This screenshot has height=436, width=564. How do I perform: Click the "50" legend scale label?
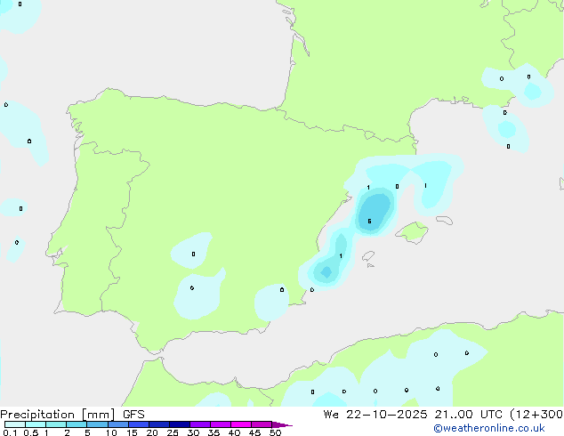[x=275, y=432]
